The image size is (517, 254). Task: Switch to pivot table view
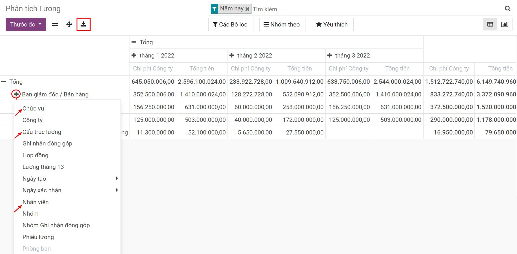pyautogui.click(x=490, y=25)
